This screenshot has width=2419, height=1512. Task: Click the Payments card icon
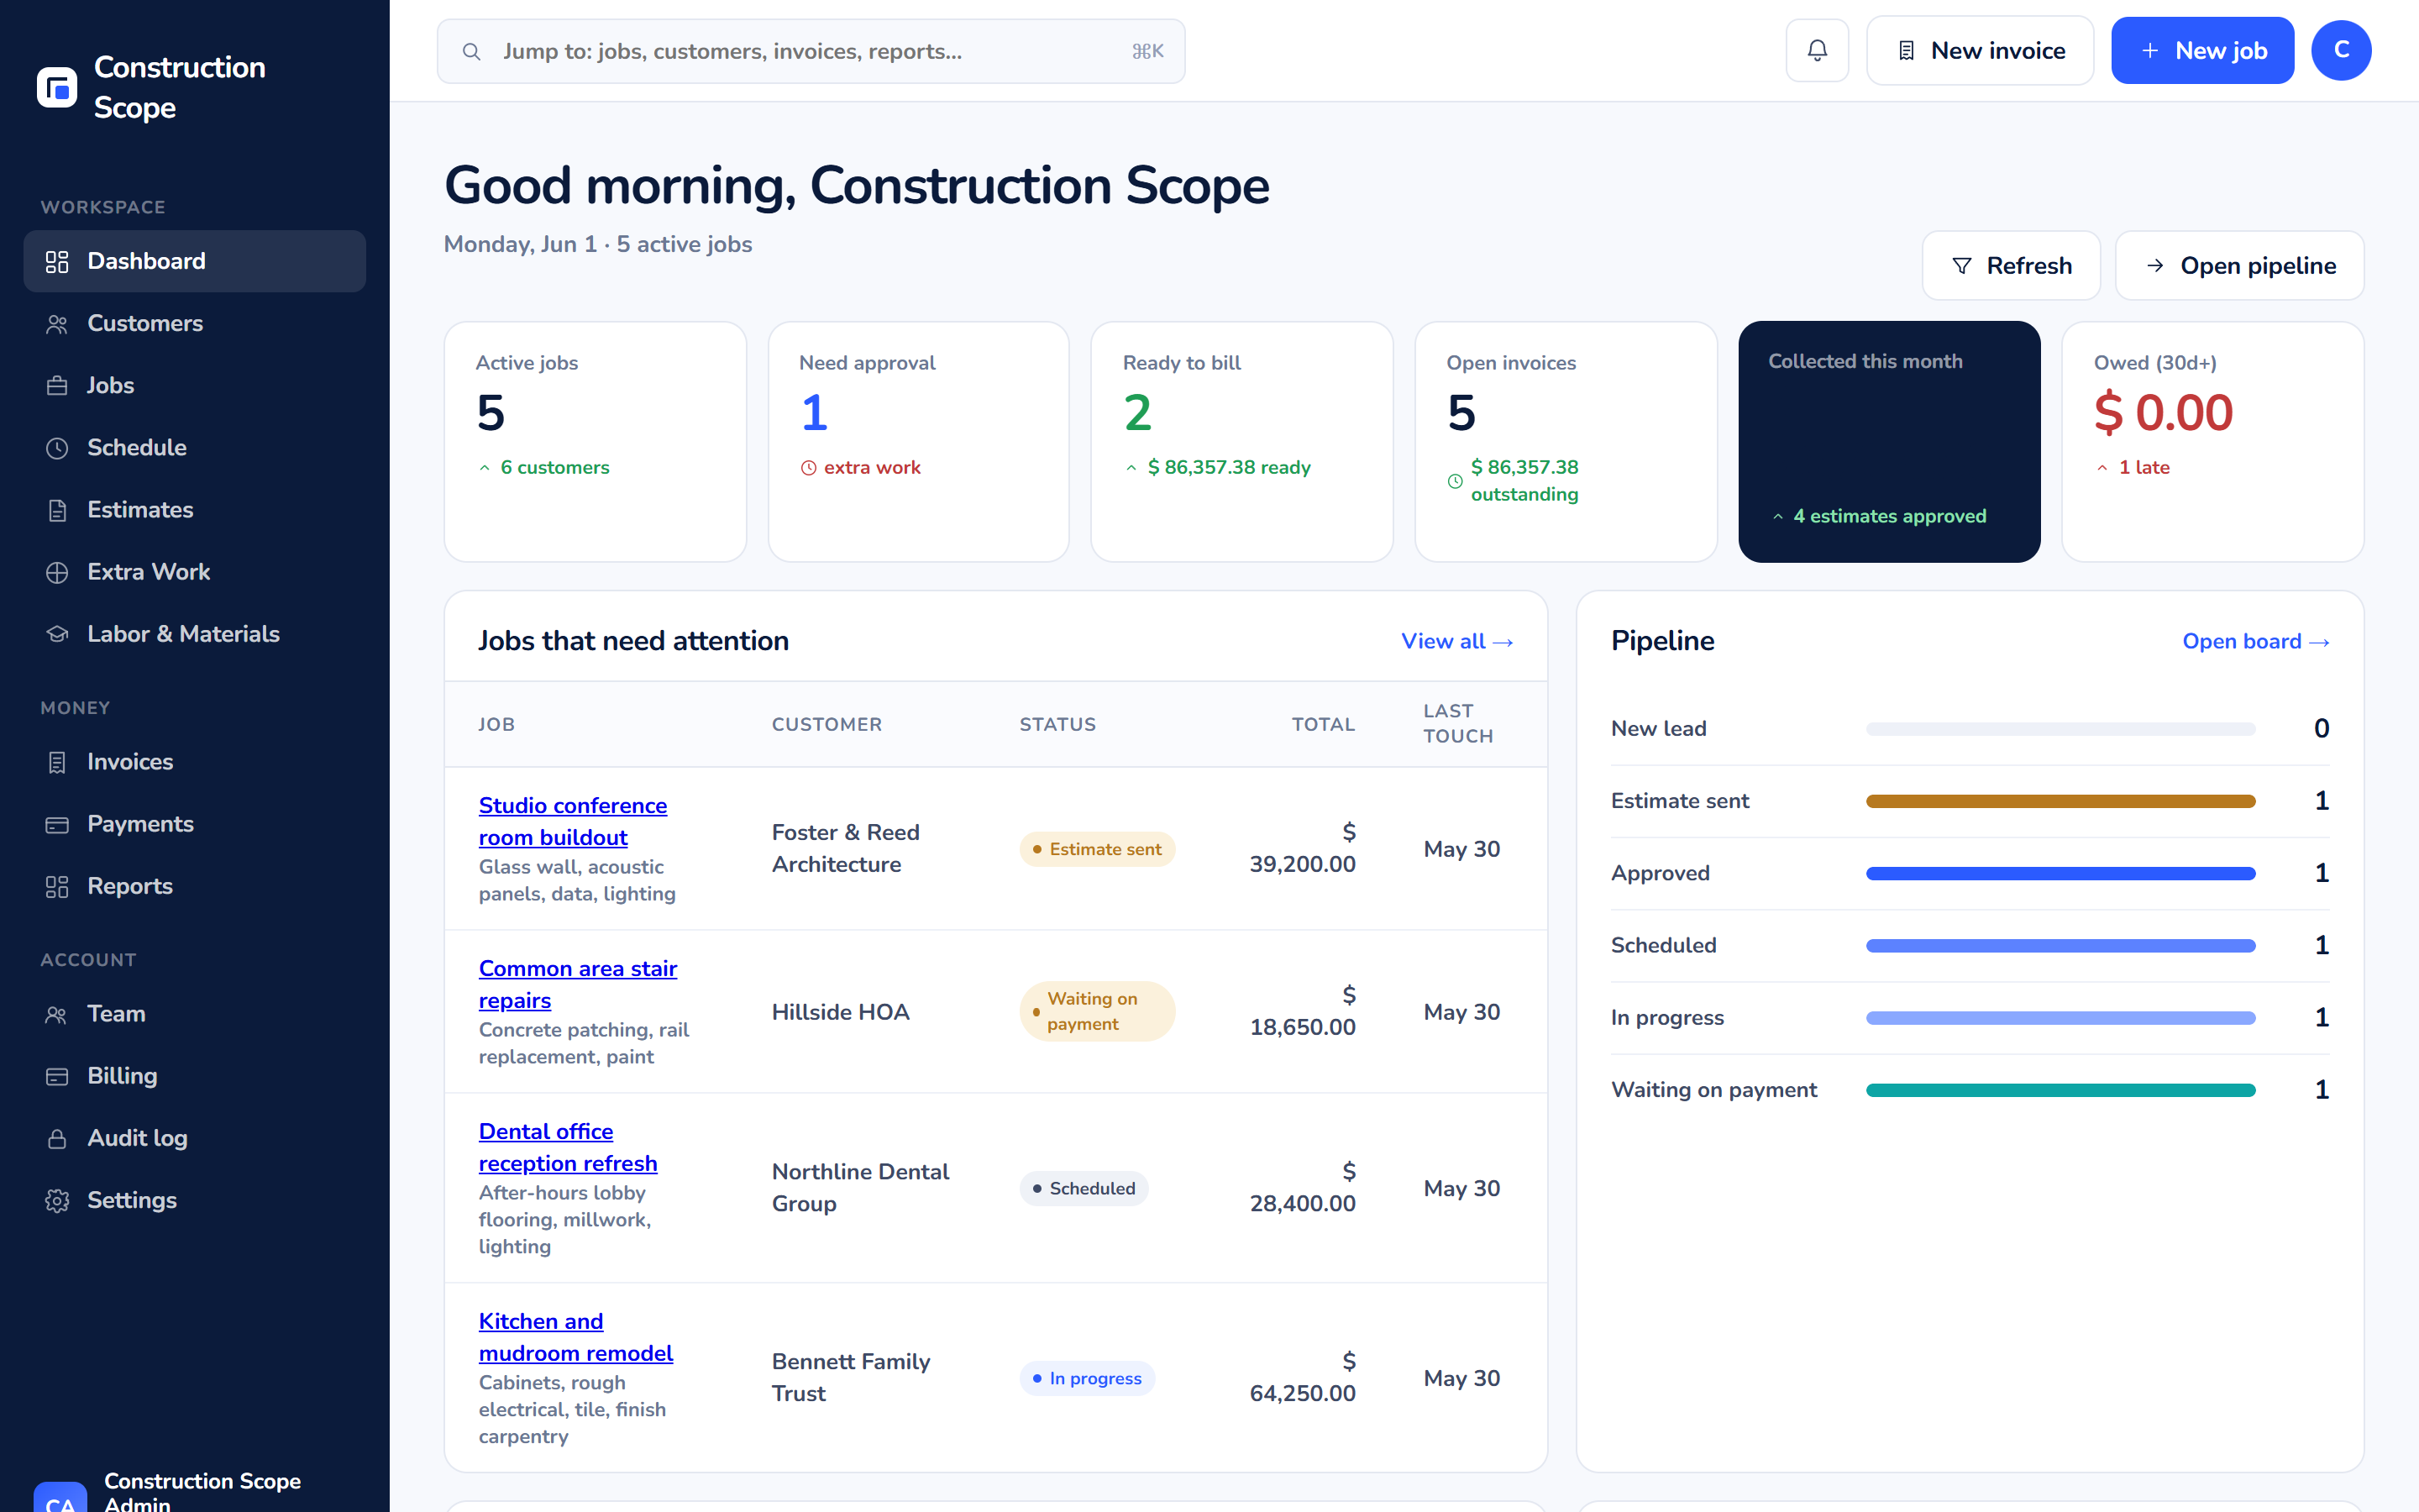(57, 824)
